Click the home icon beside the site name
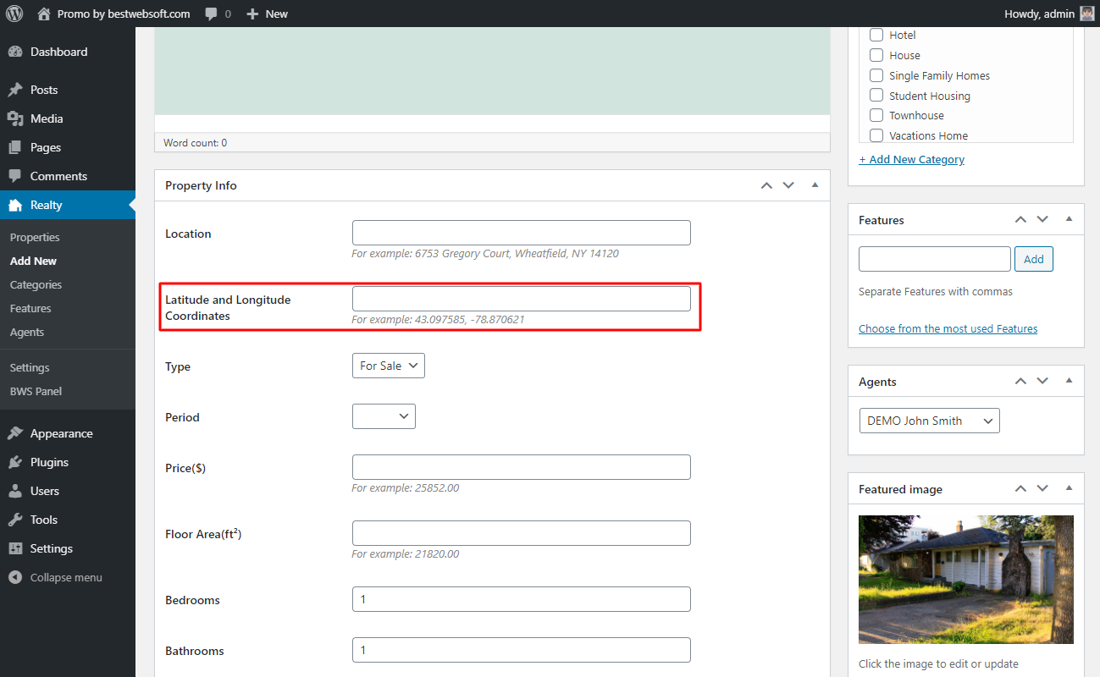 point(44,14)
